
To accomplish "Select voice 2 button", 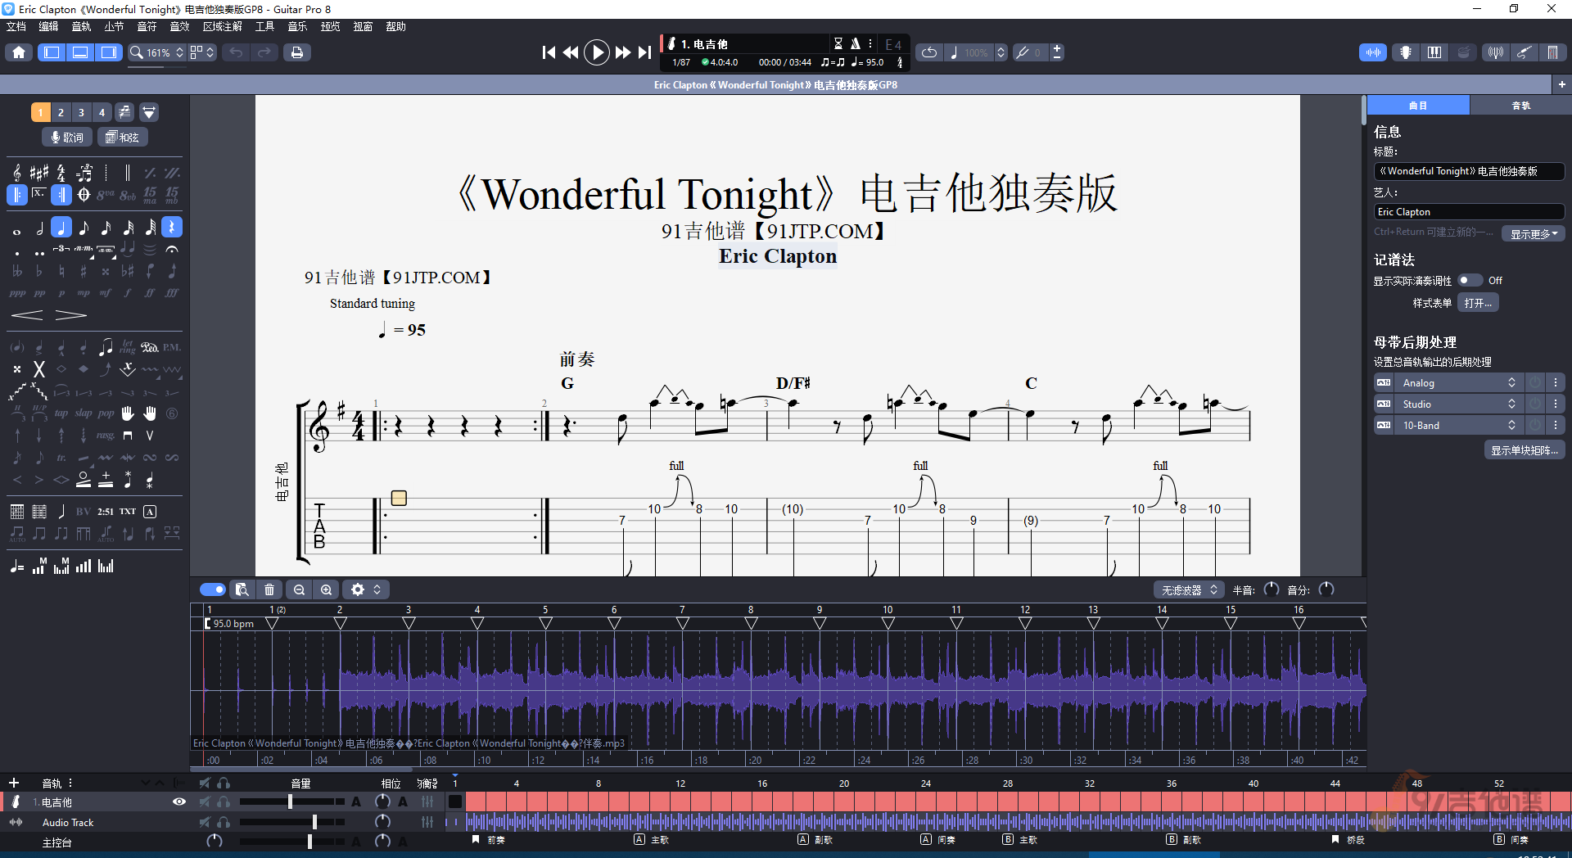I will [x=61, y=112].
